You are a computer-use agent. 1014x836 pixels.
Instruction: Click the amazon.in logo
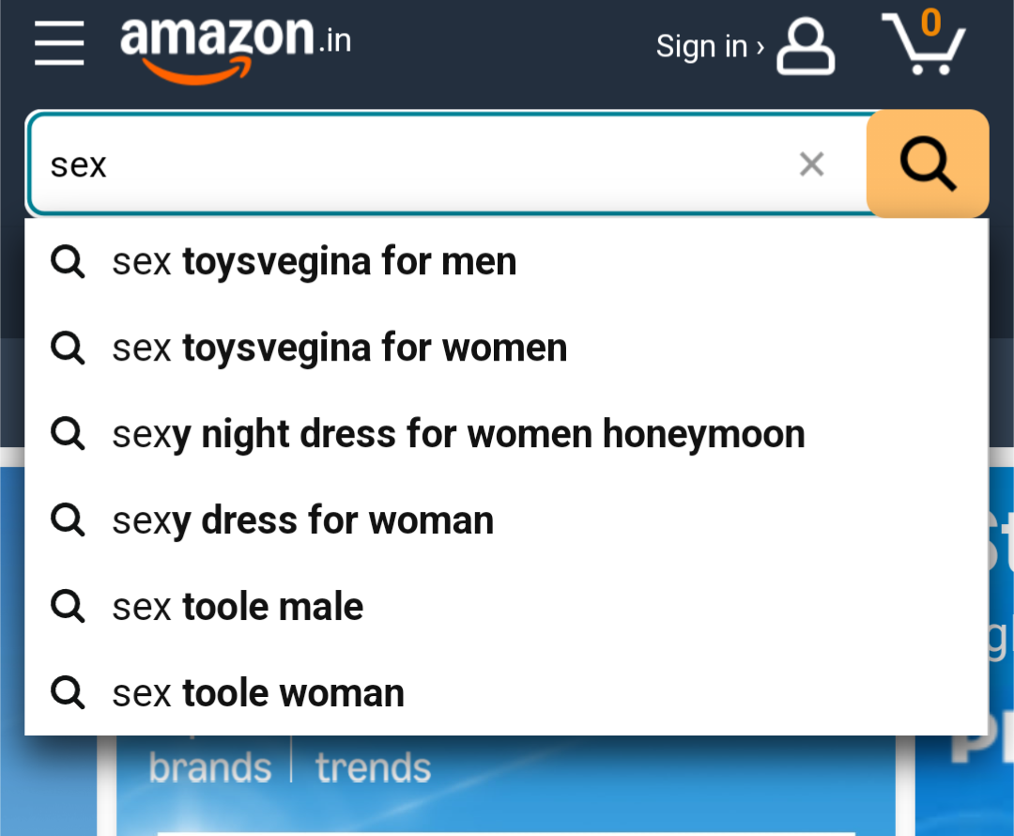236,44
